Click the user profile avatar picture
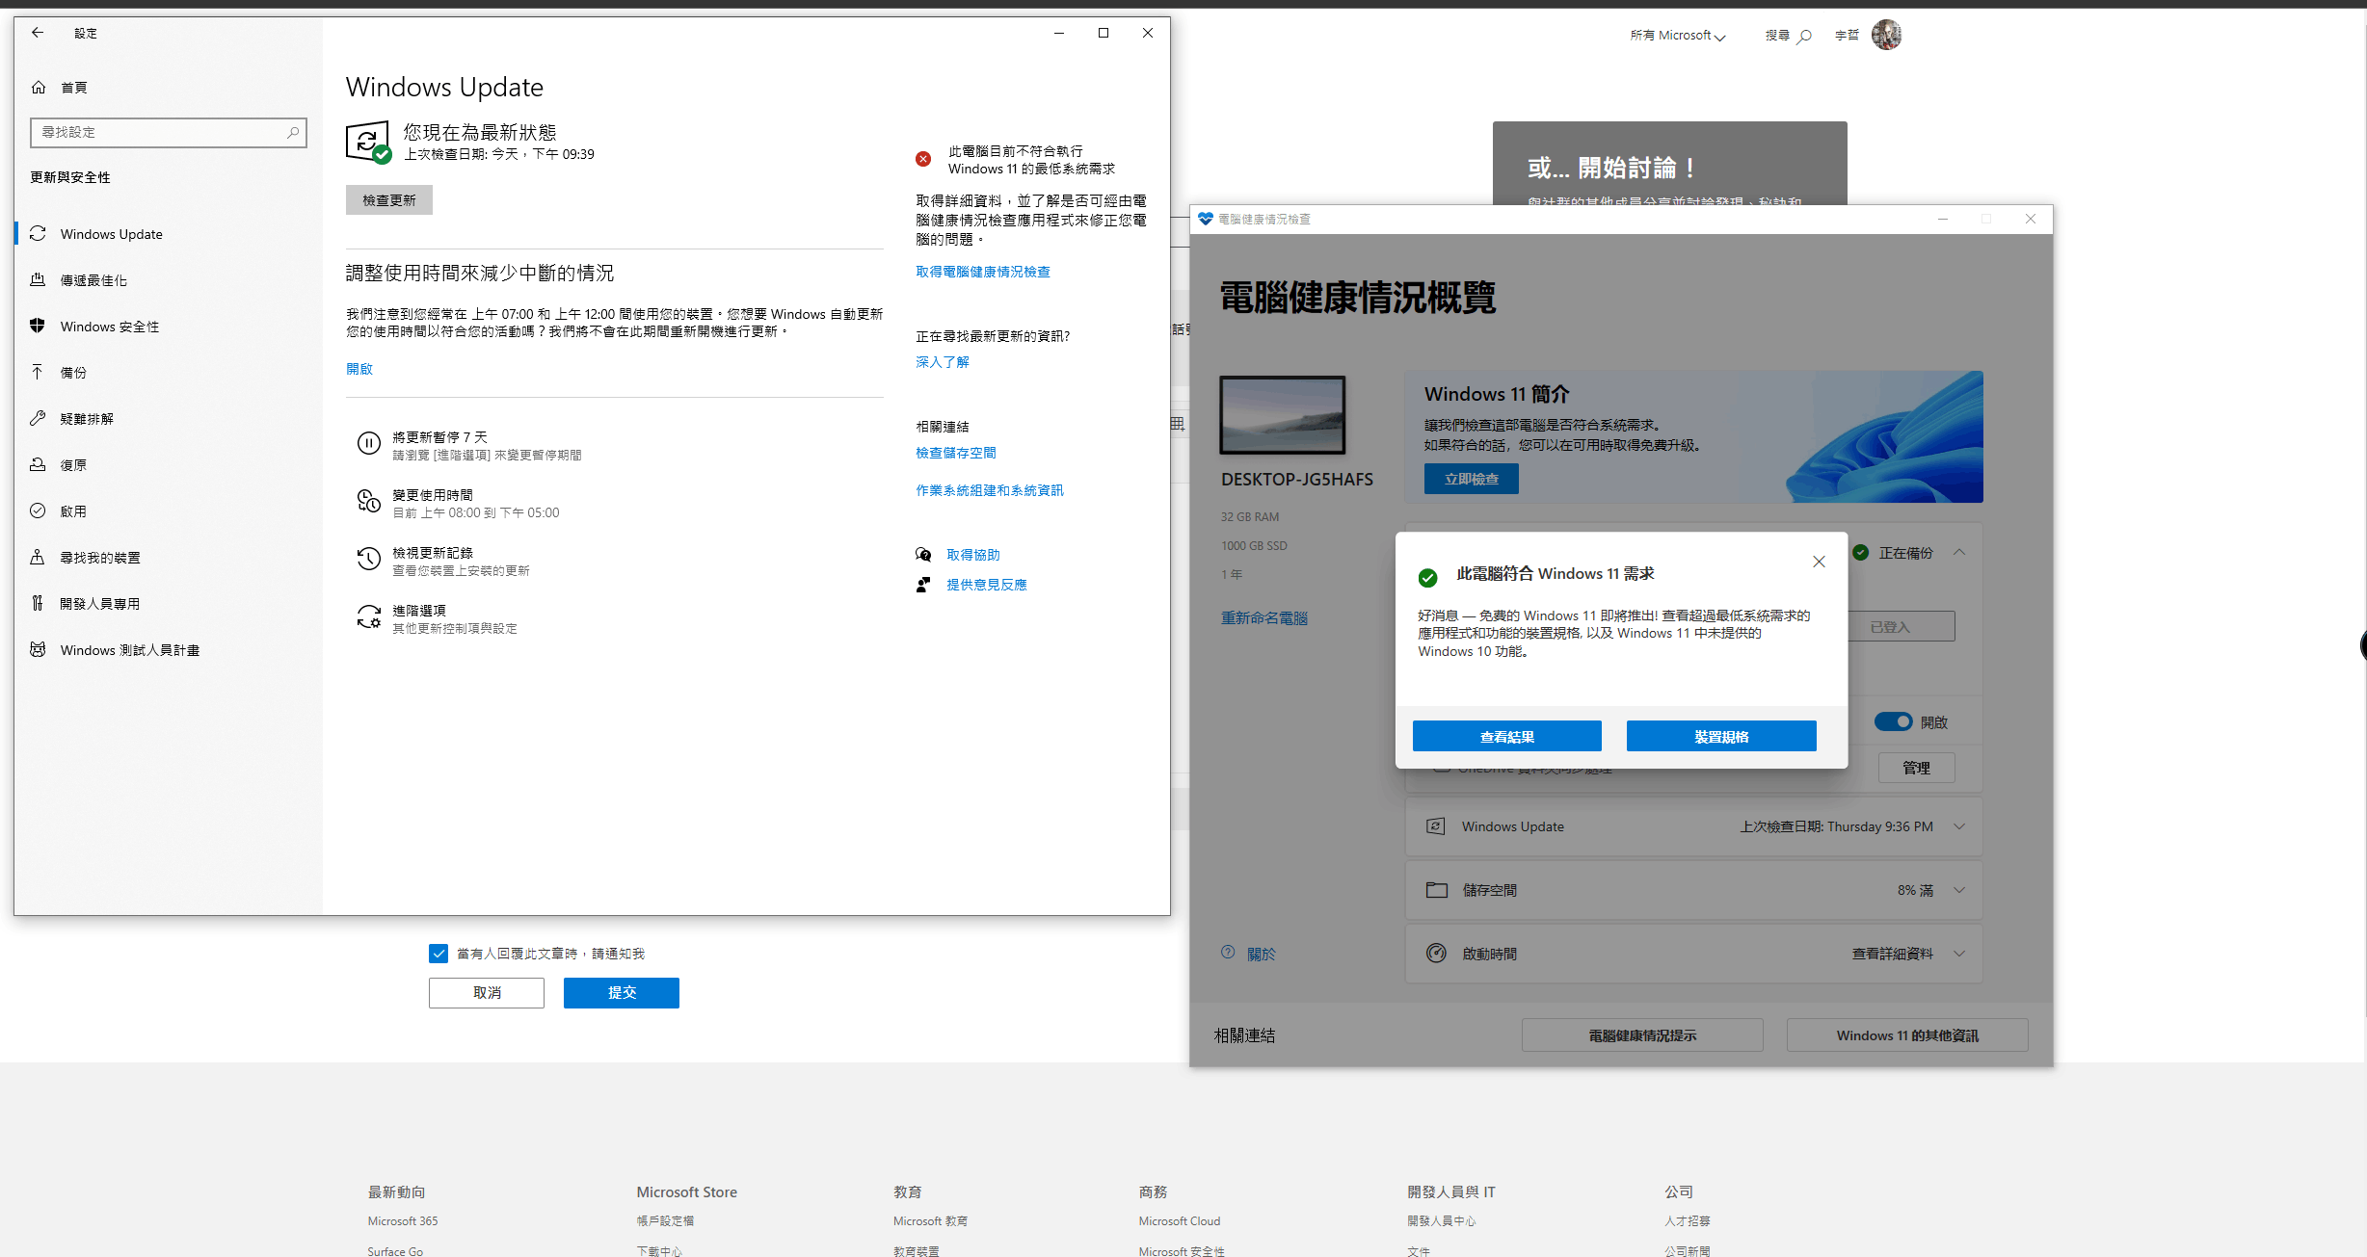2367x1257 pixels. tap(1886, 36)
